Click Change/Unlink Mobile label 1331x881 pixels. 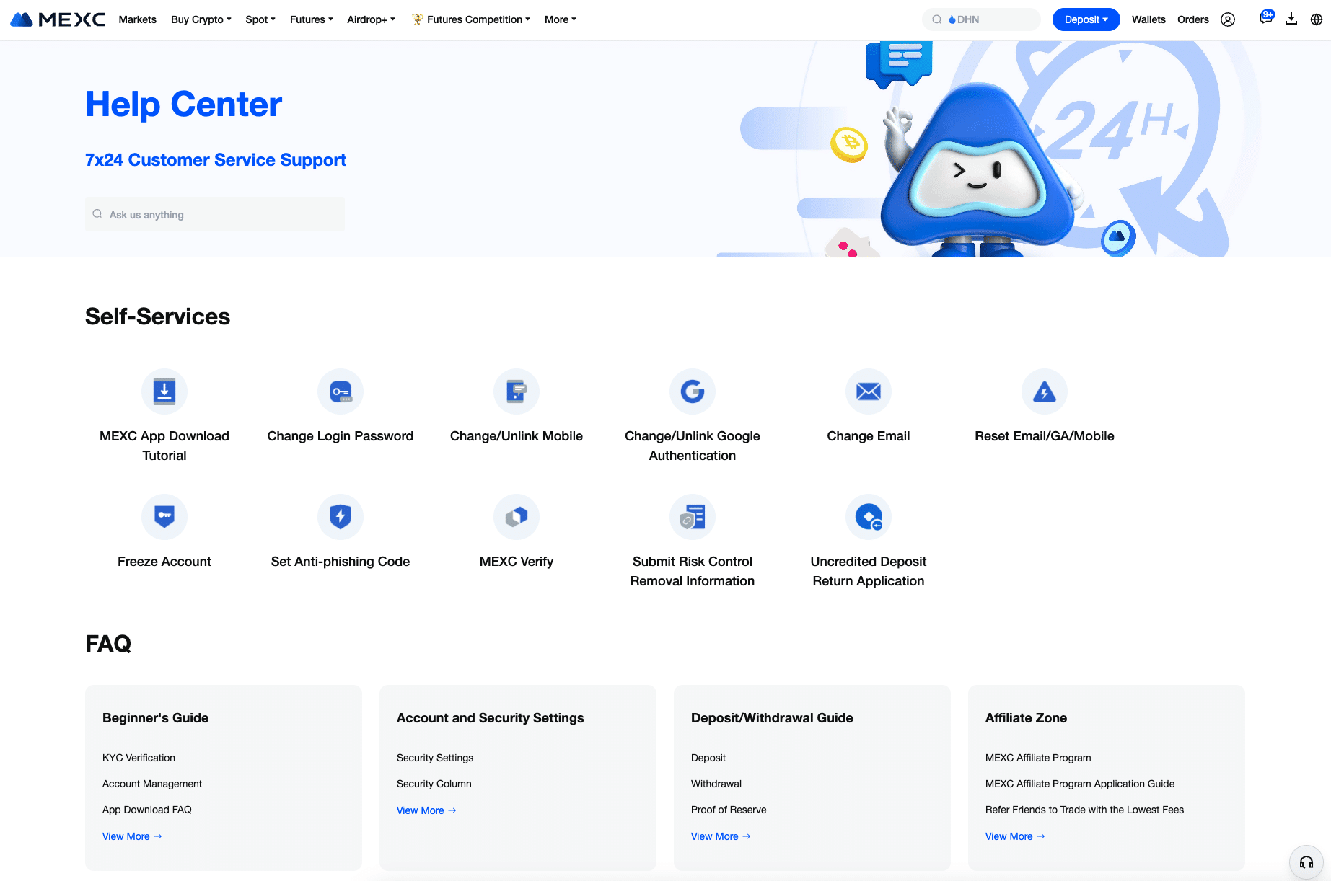(517, 436)
